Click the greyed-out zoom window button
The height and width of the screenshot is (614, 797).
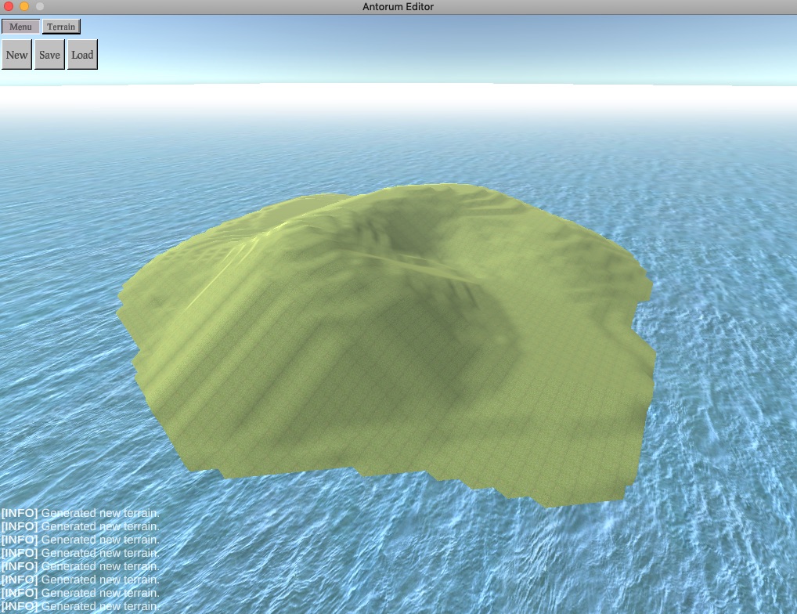[40, 6]
